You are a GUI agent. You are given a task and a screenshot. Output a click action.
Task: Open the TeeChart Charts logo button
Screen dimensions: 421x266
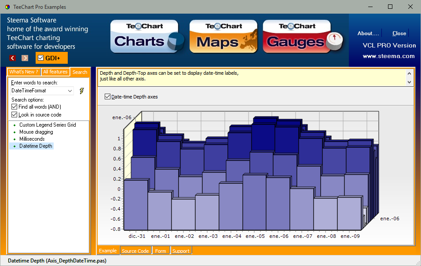tap(147, 36)
